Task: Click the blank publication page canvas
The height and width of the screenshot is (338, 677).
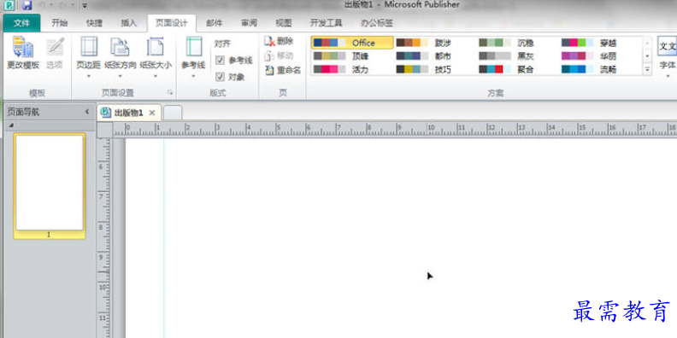Action: coord(401,238)
